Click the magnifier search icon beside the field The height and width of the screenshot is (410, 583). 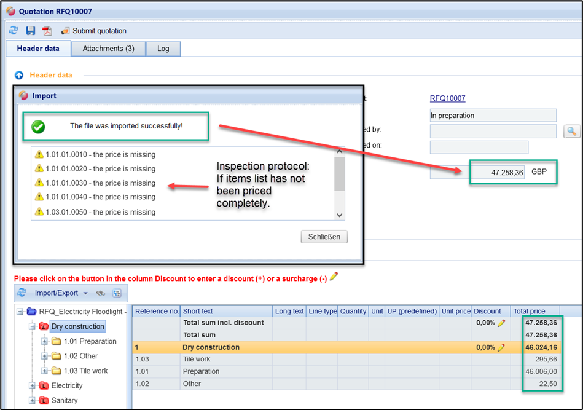(x=571, y=131)
